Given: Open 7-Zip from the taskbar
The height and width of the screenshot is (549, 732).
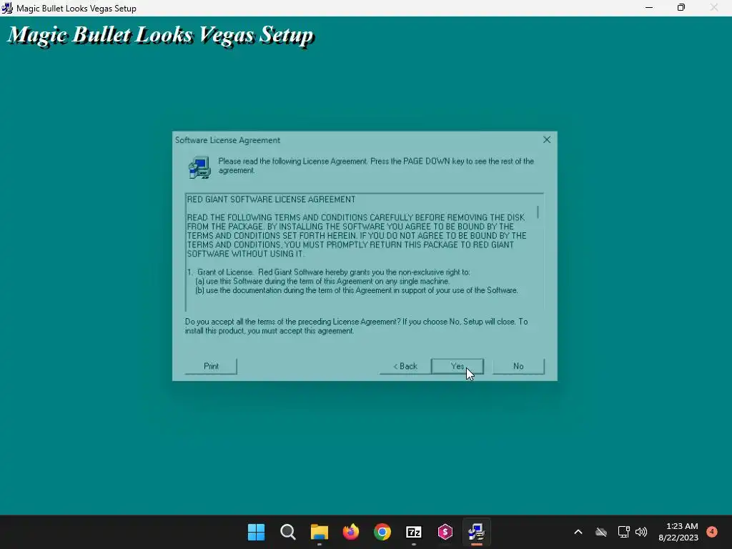Looking at the screenshot, I should 414,532.
